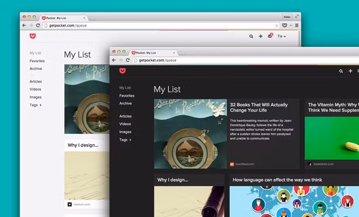Reload the page in the dark-theme browser window
This screenshot has height=217, width=359.
(x=128, y=60)
